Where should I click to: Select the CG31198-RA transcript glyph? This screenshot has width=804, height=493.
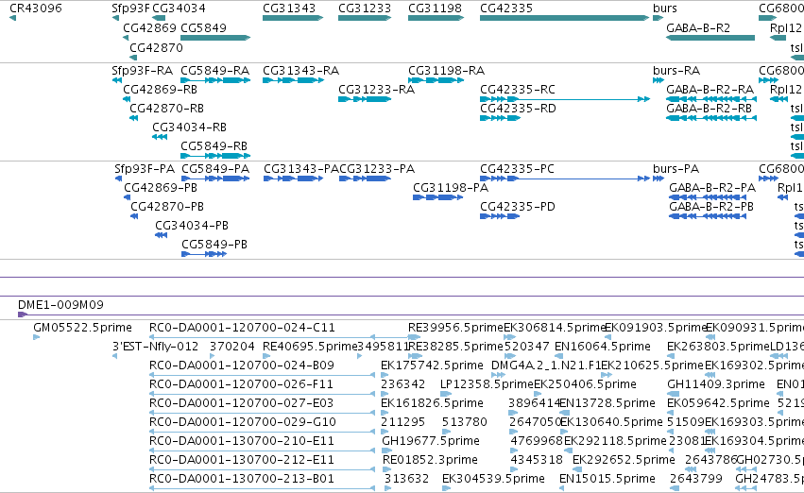[x=436, y=80]
